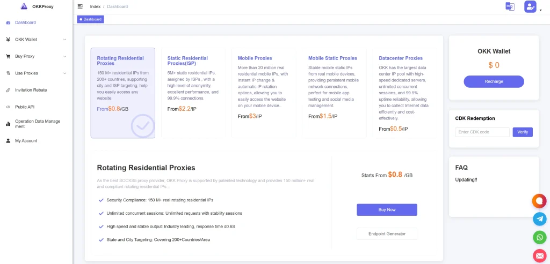Screen dimensions: 550x264
Task: Click the Enter CDK code field
Action: pyautogui.click(x=482, y=132)
